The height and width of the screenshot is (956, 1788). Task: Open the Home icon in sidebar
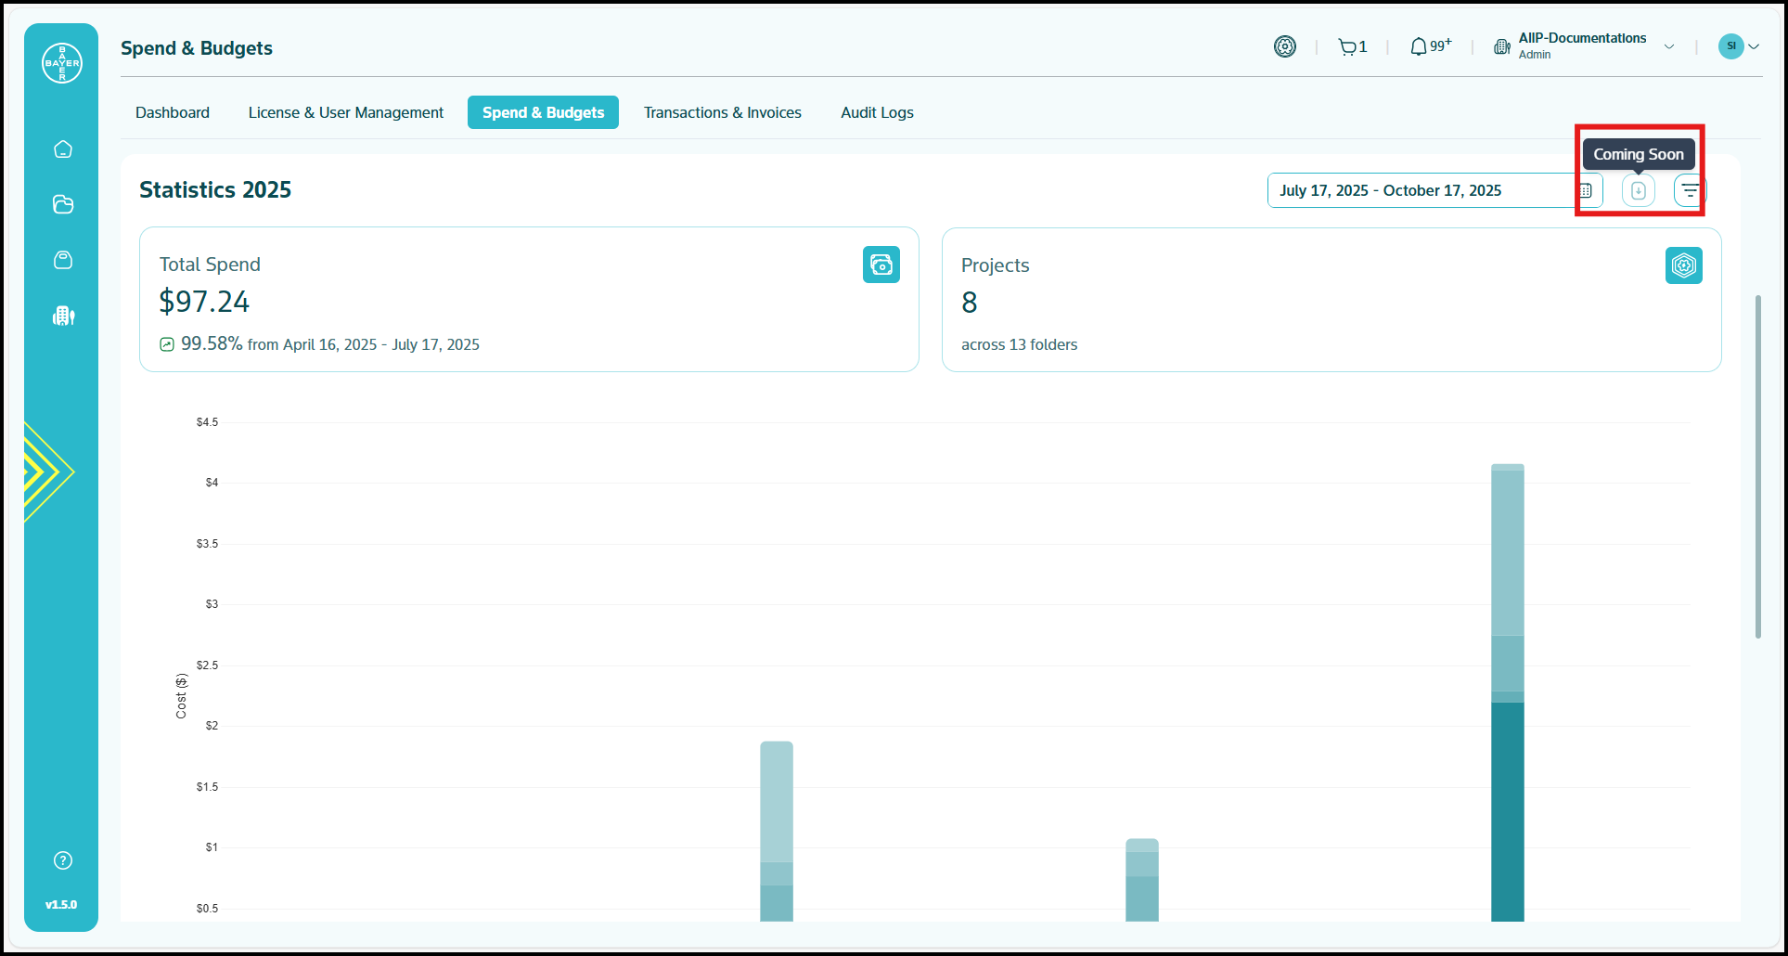[63, 149]
